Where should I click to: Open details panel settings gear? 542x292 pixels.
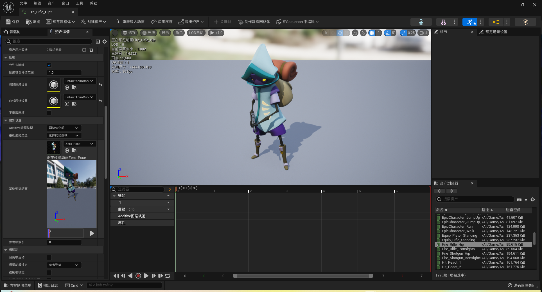(105, 42)
